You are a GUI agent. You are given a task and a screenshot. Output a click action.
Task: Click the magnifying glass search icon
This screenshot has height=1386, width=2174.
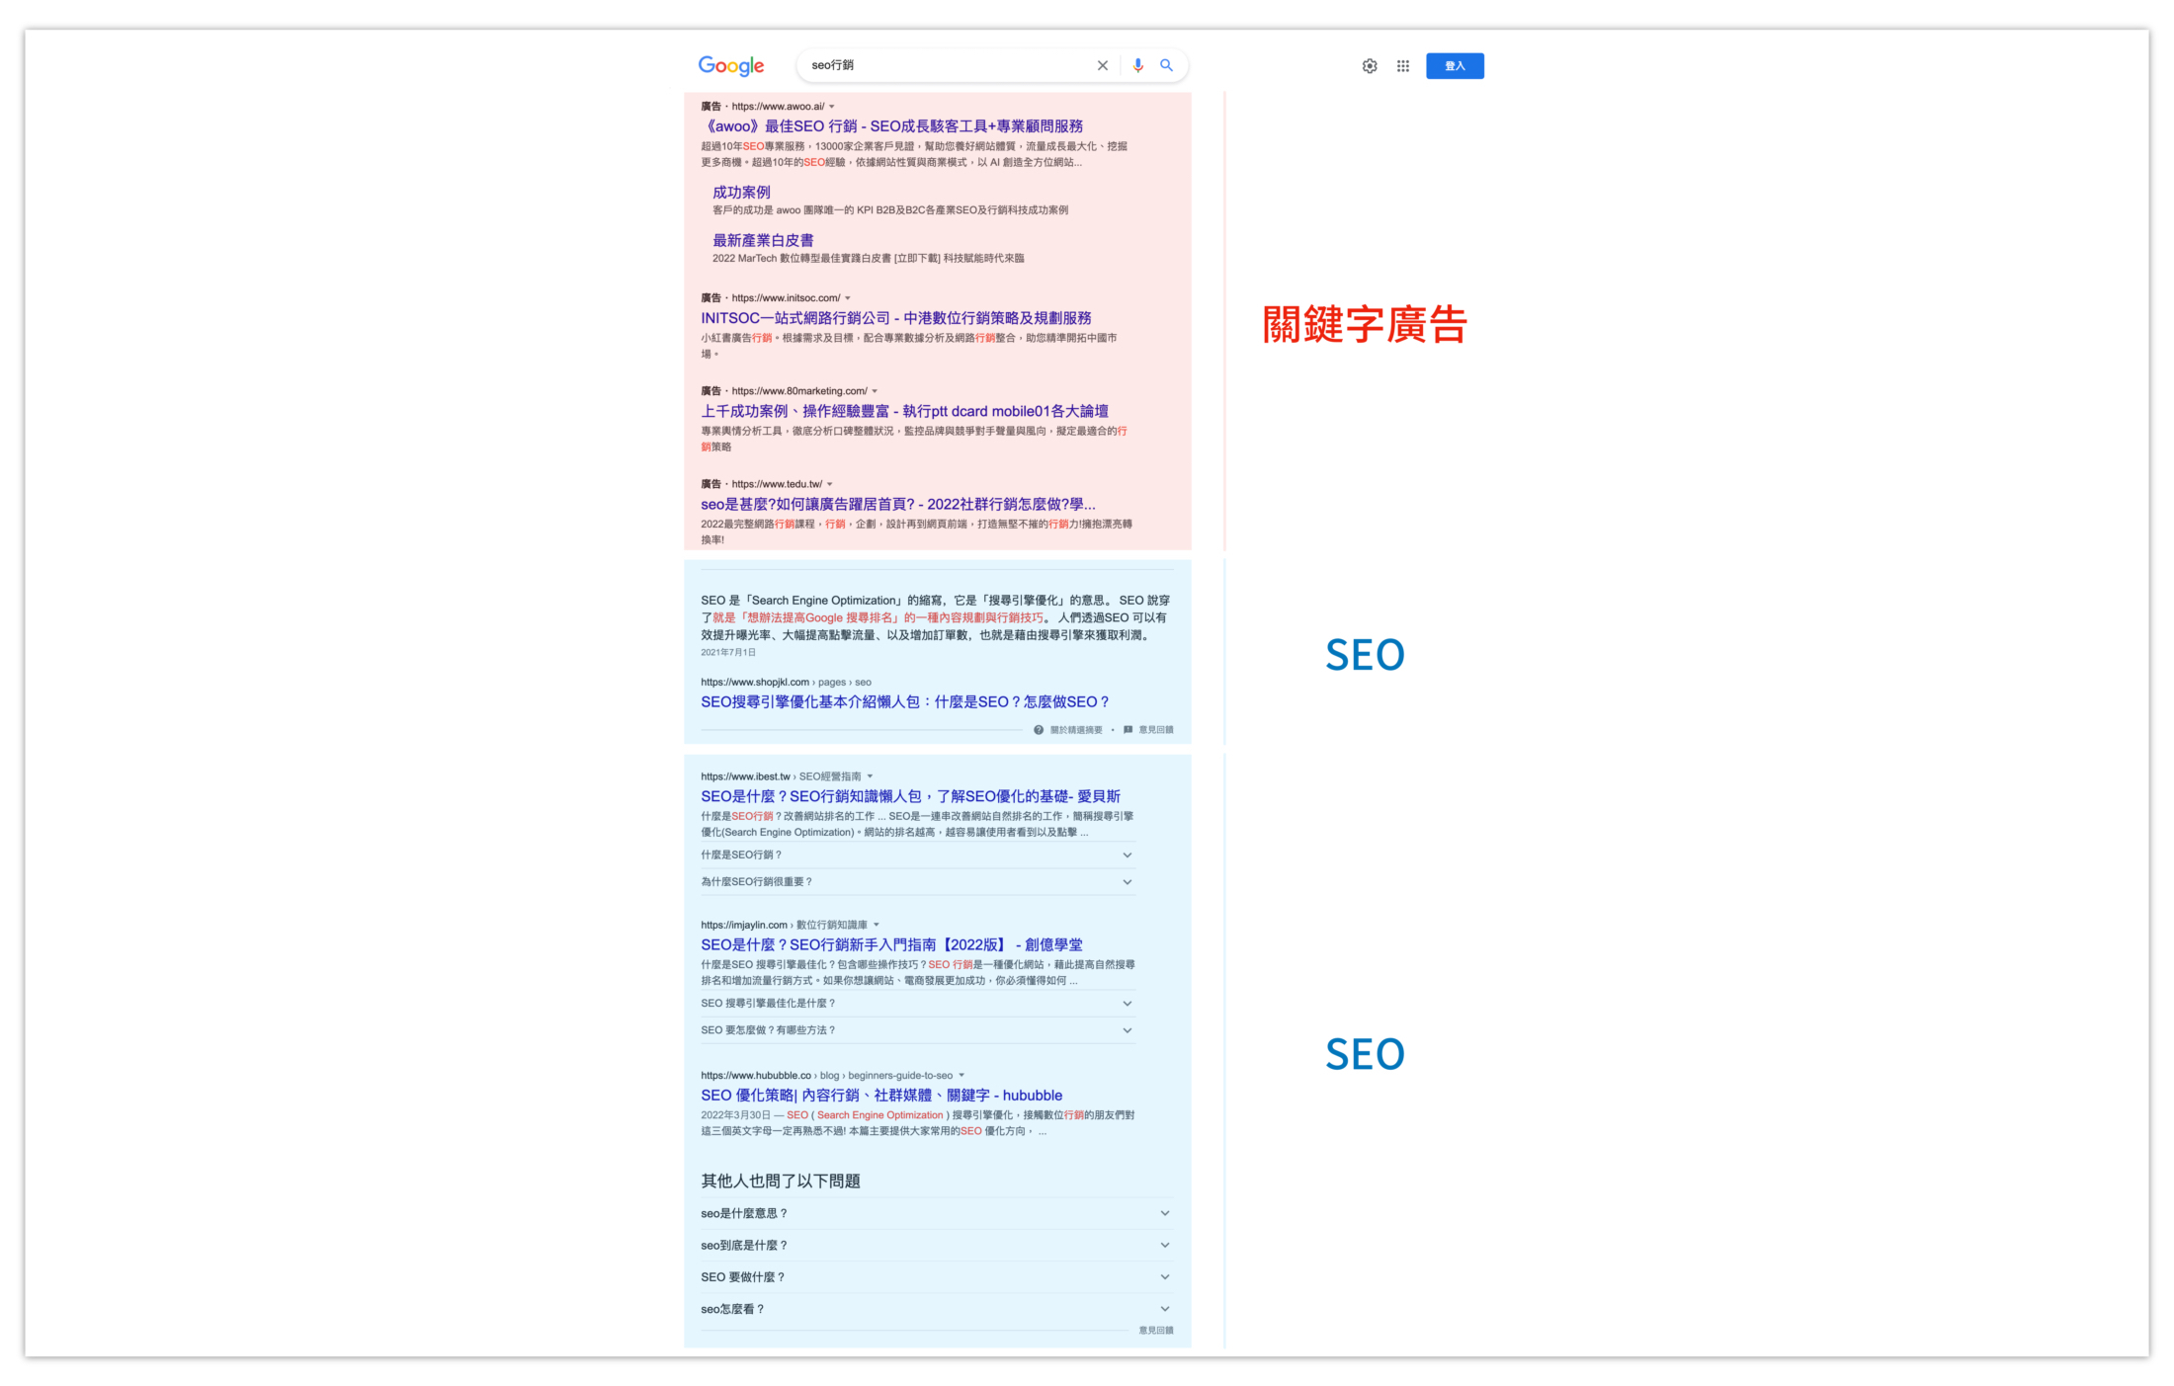pos(1166,65)
